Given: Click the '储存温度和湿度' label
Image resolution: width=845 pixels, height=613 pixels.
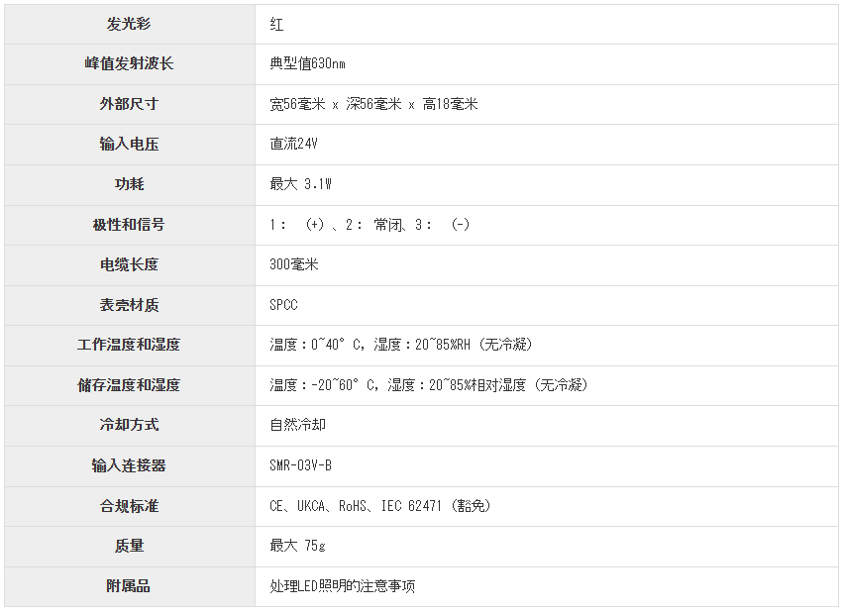Looking at the screenshot, I should 129,385.
